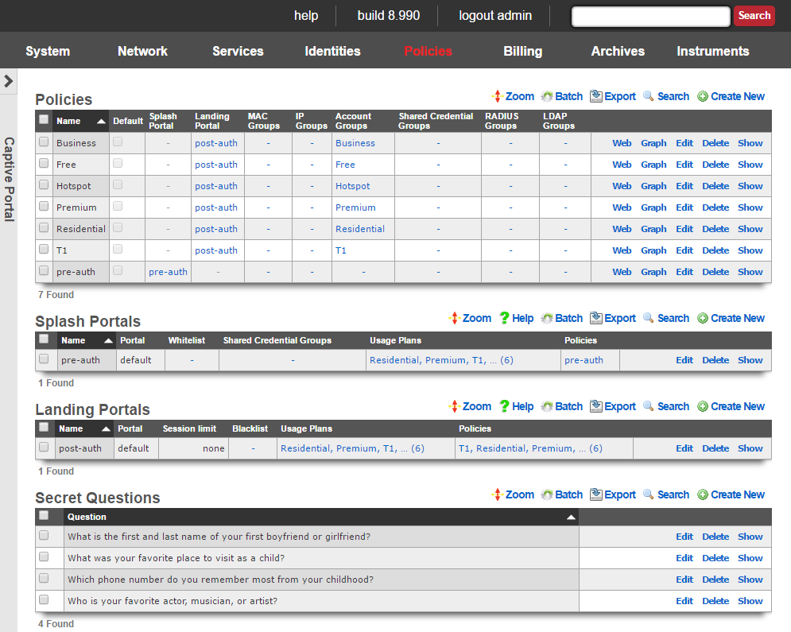This screenshot has width=791, height=632.
Task: Open the System menu
Action: click(x=48, y=51)
